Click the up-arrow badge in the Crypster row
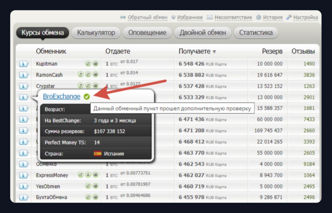Image resolution: width=332 pixels, height=213 pixels. (x=81, y=86)
